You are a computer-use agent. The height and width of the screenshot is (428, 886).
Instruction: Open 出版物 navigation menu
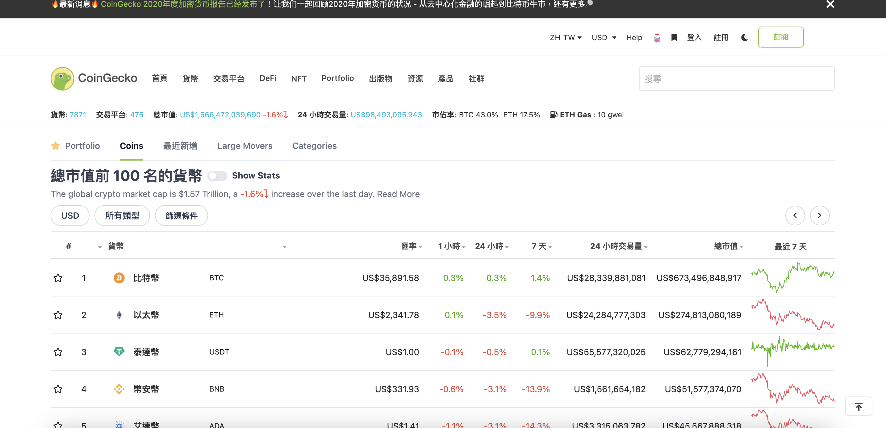tap(380, 78)
